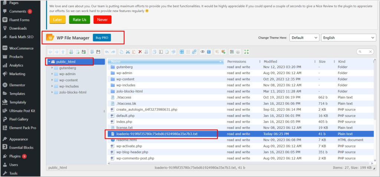Click the New folder toolbar icon
This screenshot has width=380, height=177.
pyautogui.click(x=71, y=52)
